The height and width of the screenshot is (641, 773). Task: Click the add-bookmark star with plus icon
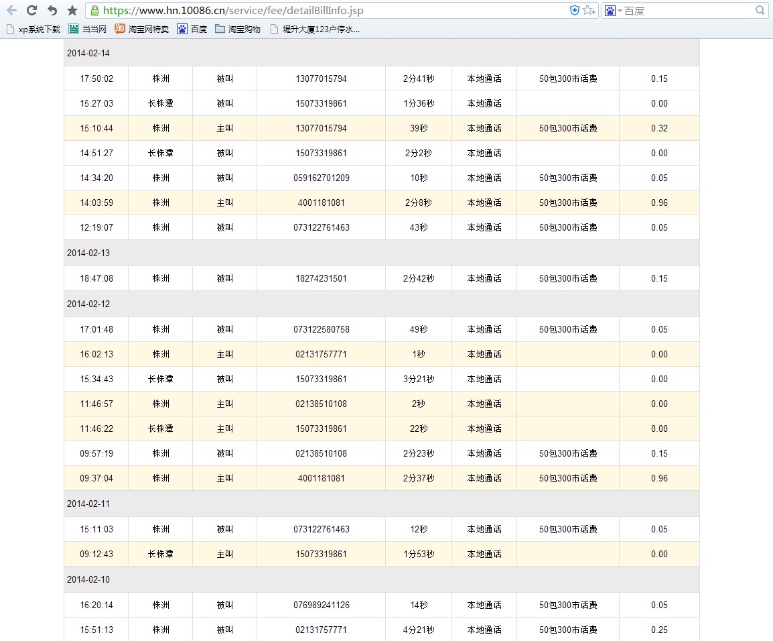(x=589, y=10)
